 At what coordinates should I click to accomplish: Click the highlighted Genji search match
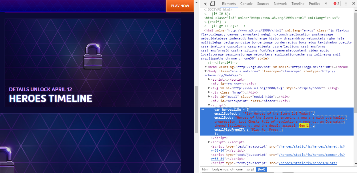coord(304,126)
